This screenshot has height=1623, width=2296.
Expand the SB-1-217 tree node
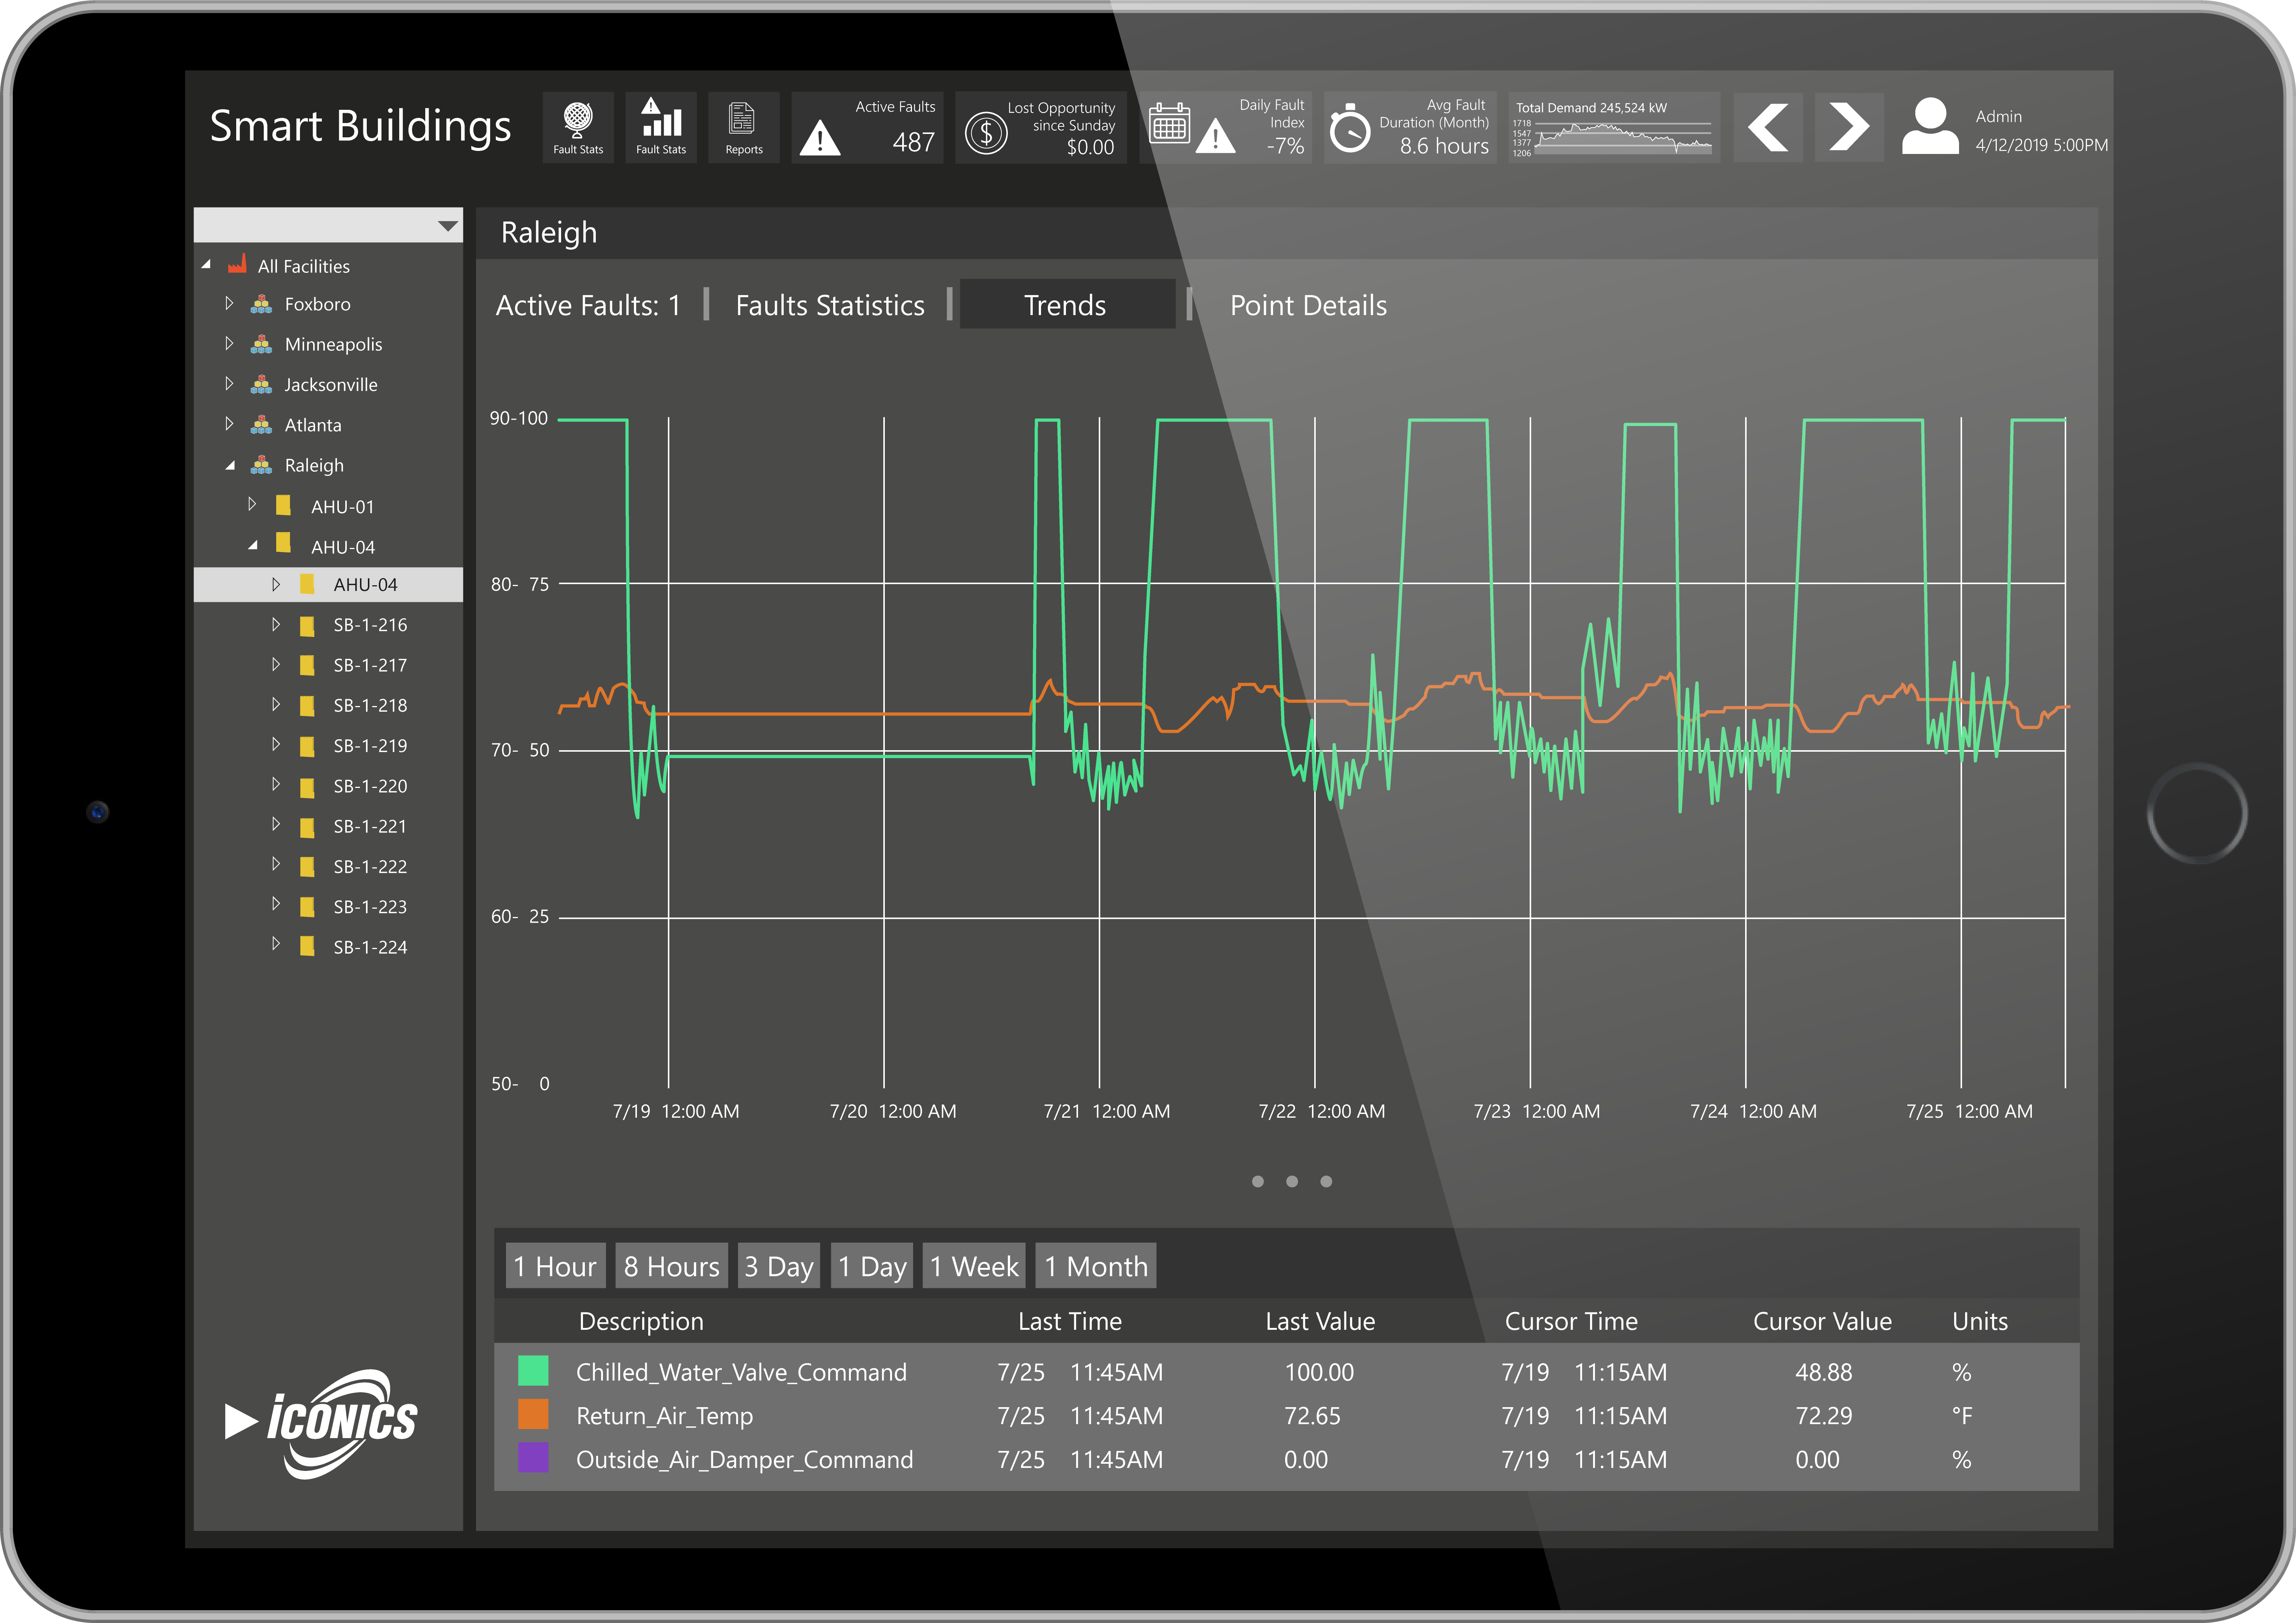tap(276, 664)
